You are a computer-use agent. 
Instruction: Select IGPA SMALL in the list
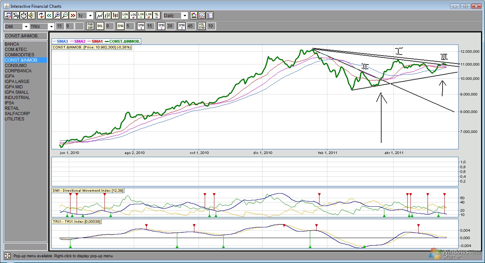pos(17,92)
